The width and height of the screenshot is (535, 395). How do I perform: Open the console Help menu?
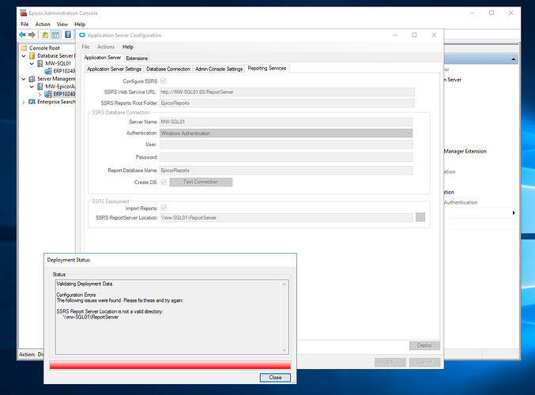(x=80, y=24)
